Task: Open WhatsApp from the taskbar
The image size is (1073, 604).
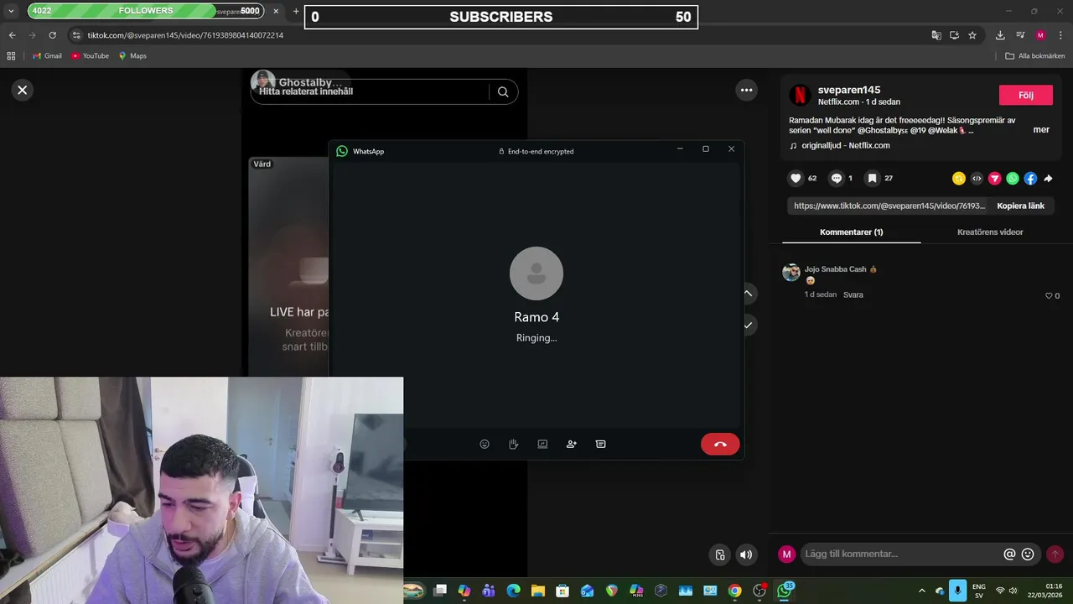Action: click(x=785, y=591)
